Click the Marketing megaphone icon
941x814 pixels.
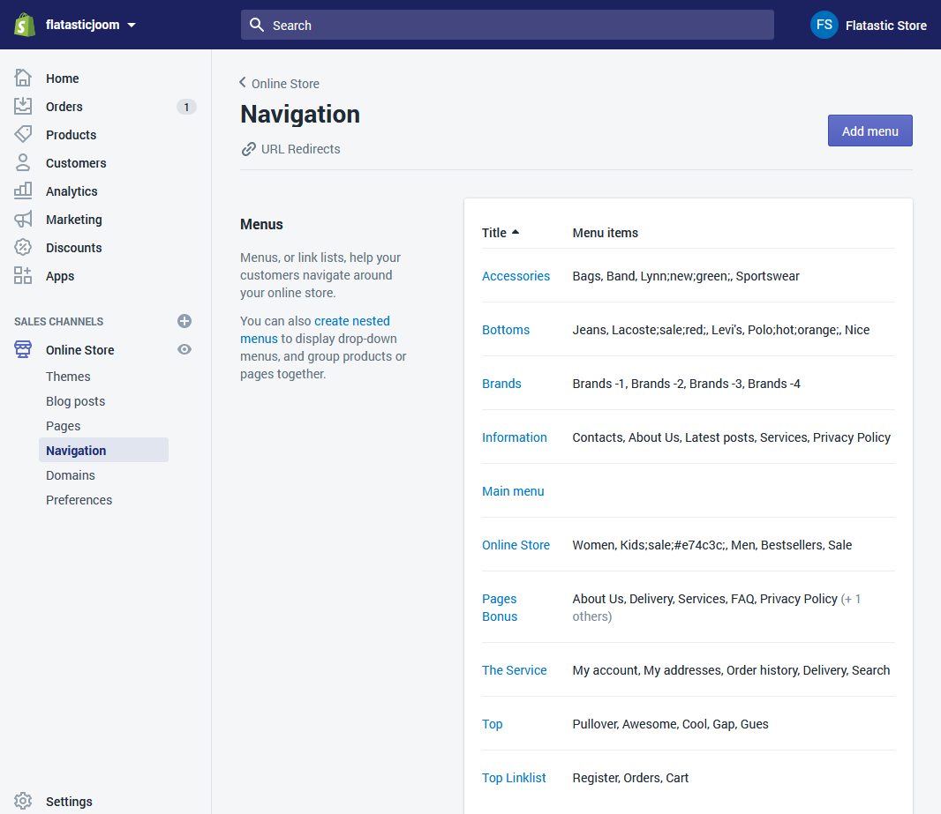click(x=23, y=220)
